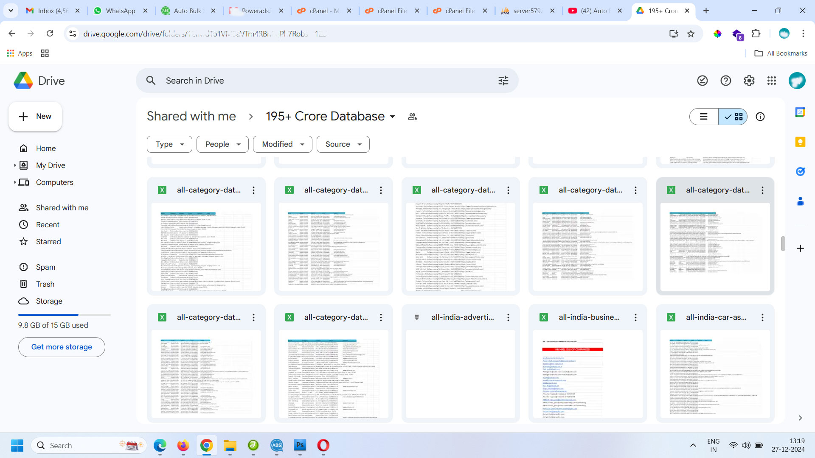Open the Google apps grid
The height and width of the screenshot is (458, 815).
click(772, 81)
